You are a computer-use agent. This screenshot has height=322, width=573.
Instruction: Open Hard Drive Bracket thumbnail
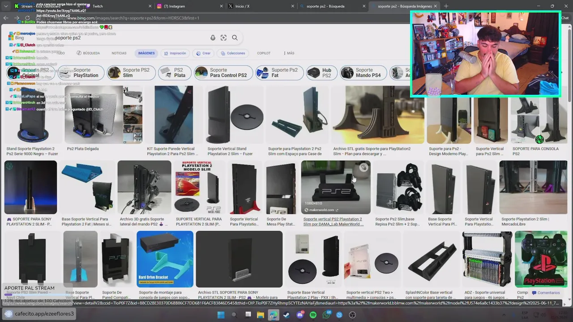165,259
